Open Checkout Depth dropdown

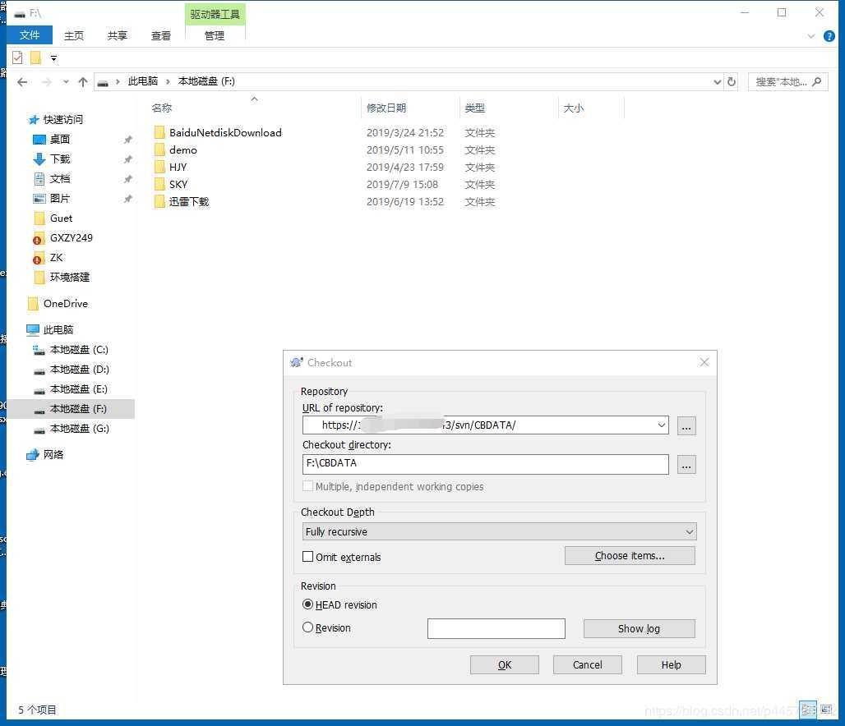coord(499,531)
